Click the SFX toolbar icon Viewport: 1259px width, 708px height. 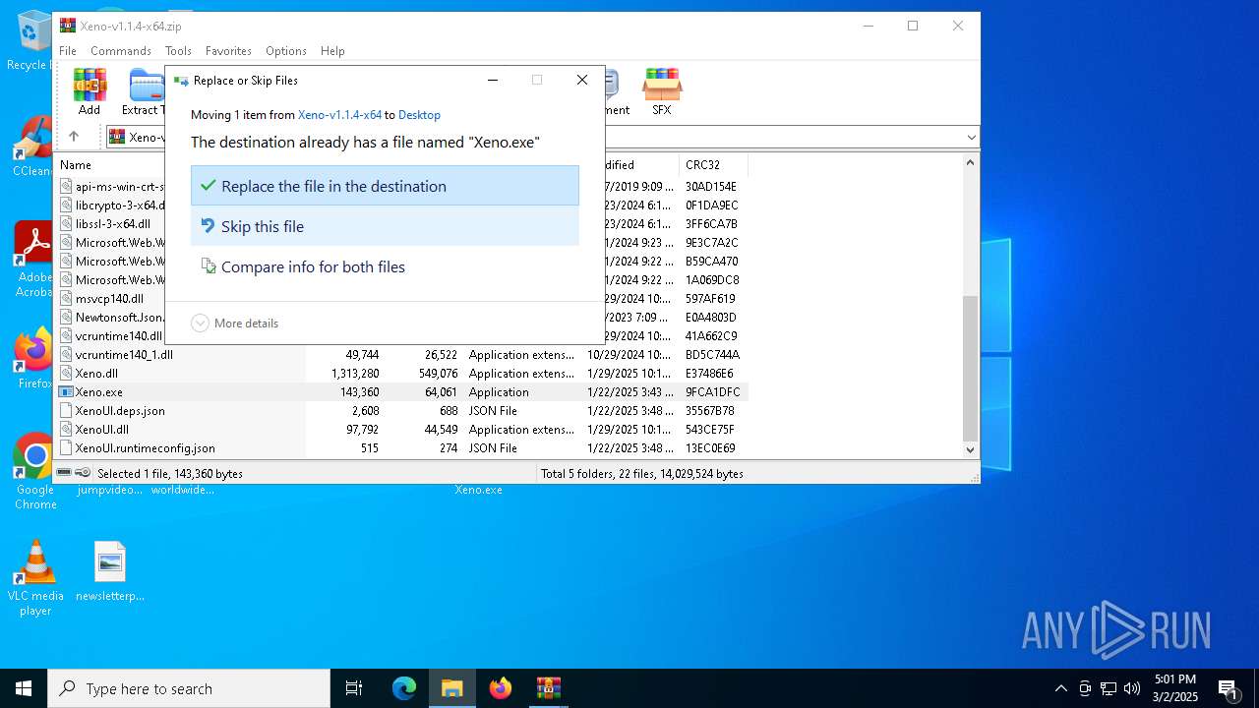point(662,92)
